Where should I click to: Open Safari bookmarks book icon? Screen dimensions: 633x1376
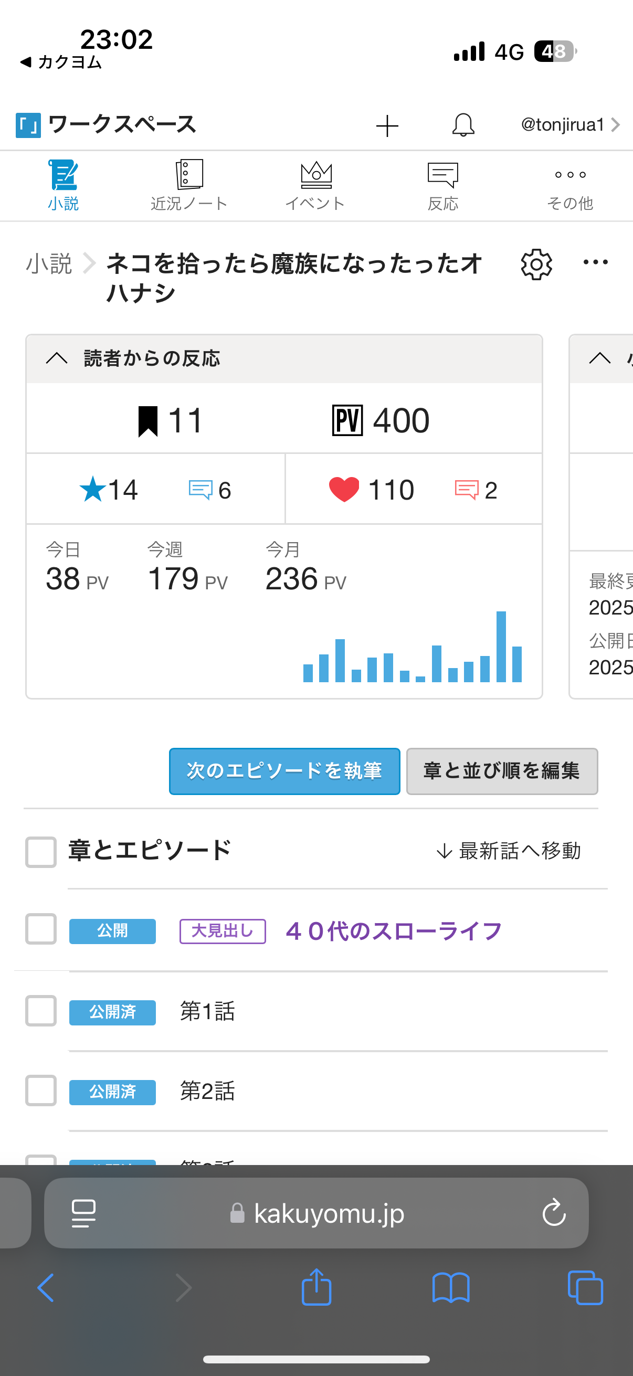coord(451,1287)
